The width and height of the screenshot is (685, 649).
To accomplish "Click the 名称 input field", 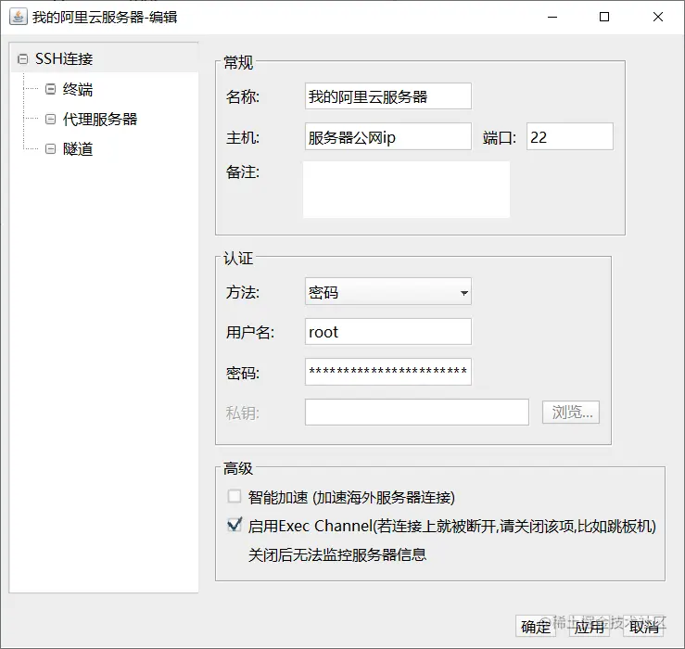I will click(x=388, y=96).
